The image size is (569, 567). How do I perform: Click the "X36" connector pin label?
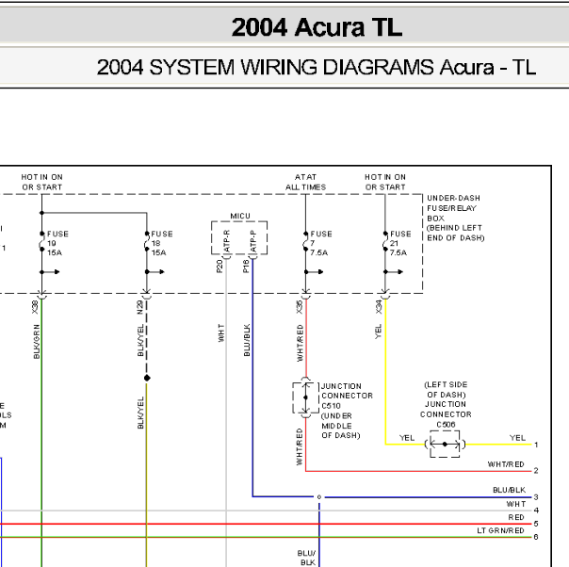point(299,307)
